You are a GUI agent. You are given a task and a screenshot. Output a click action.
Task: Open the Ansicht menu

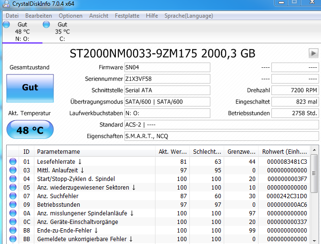click(99, 16)
